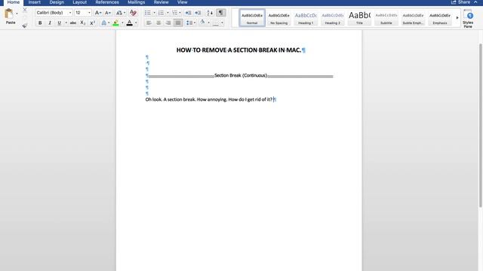Image resolution: width=483 pixels, height=271 pixels.
Task: Open the shading color dropdown arrow
Action: tap(208, 23)
